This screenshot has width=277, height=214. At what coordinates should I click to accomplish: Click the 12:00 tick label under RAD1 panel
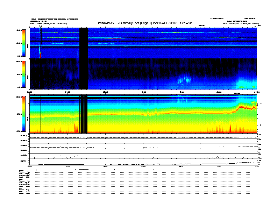click(143, 92)
